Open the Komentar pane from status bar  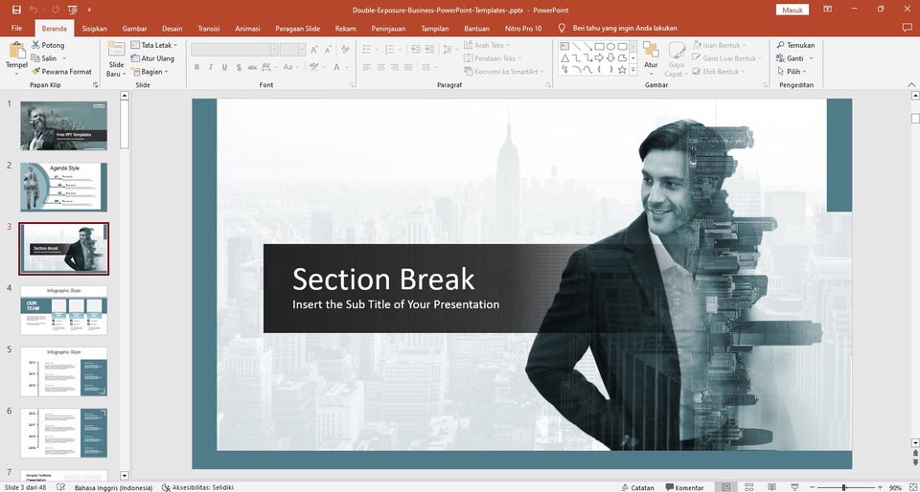[684, 487]
